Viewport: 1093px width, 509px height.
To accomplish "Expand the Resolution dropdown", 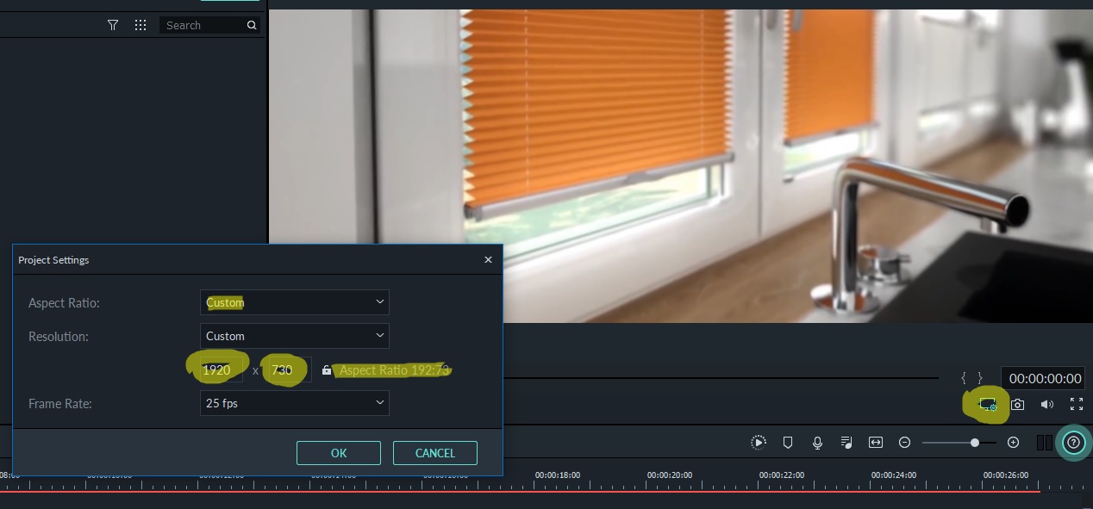I will pyautogui.click(x=295, y=336).
